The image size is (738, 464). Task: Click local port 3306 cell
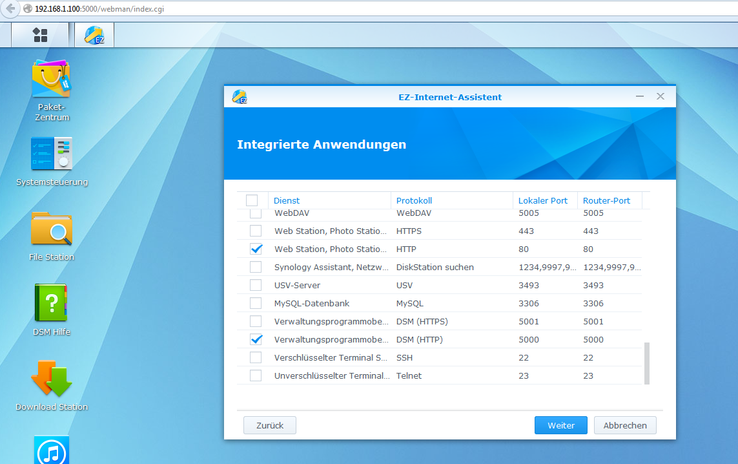click(529, 303)
